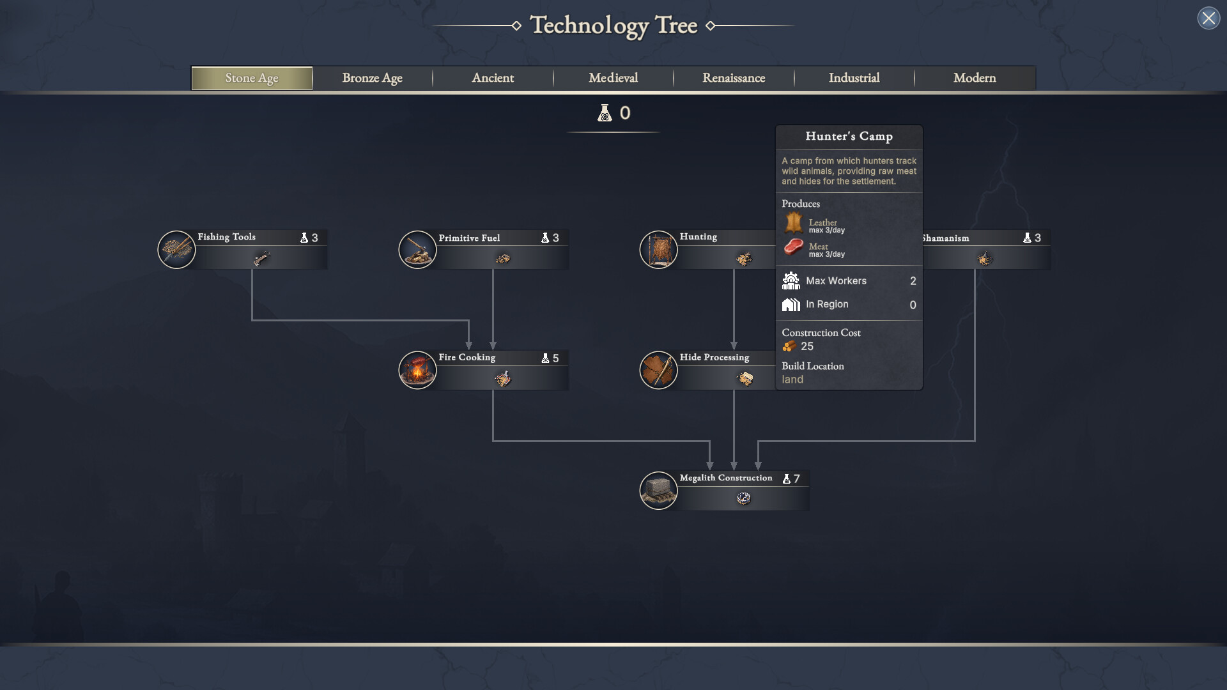Image resolution: width=1227 pixels, height=690 pixels.
Task: Click the In Region building icon in tooltip
Action: point(791,304)
